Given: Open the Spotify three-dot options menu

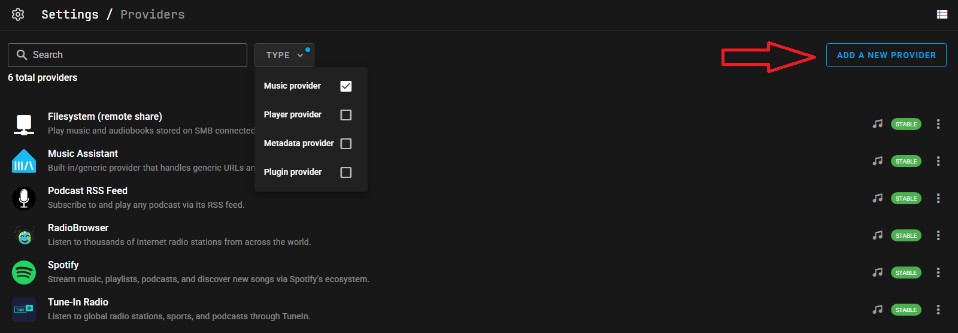Looking at the screenshot, I should [x=938, y=273].
